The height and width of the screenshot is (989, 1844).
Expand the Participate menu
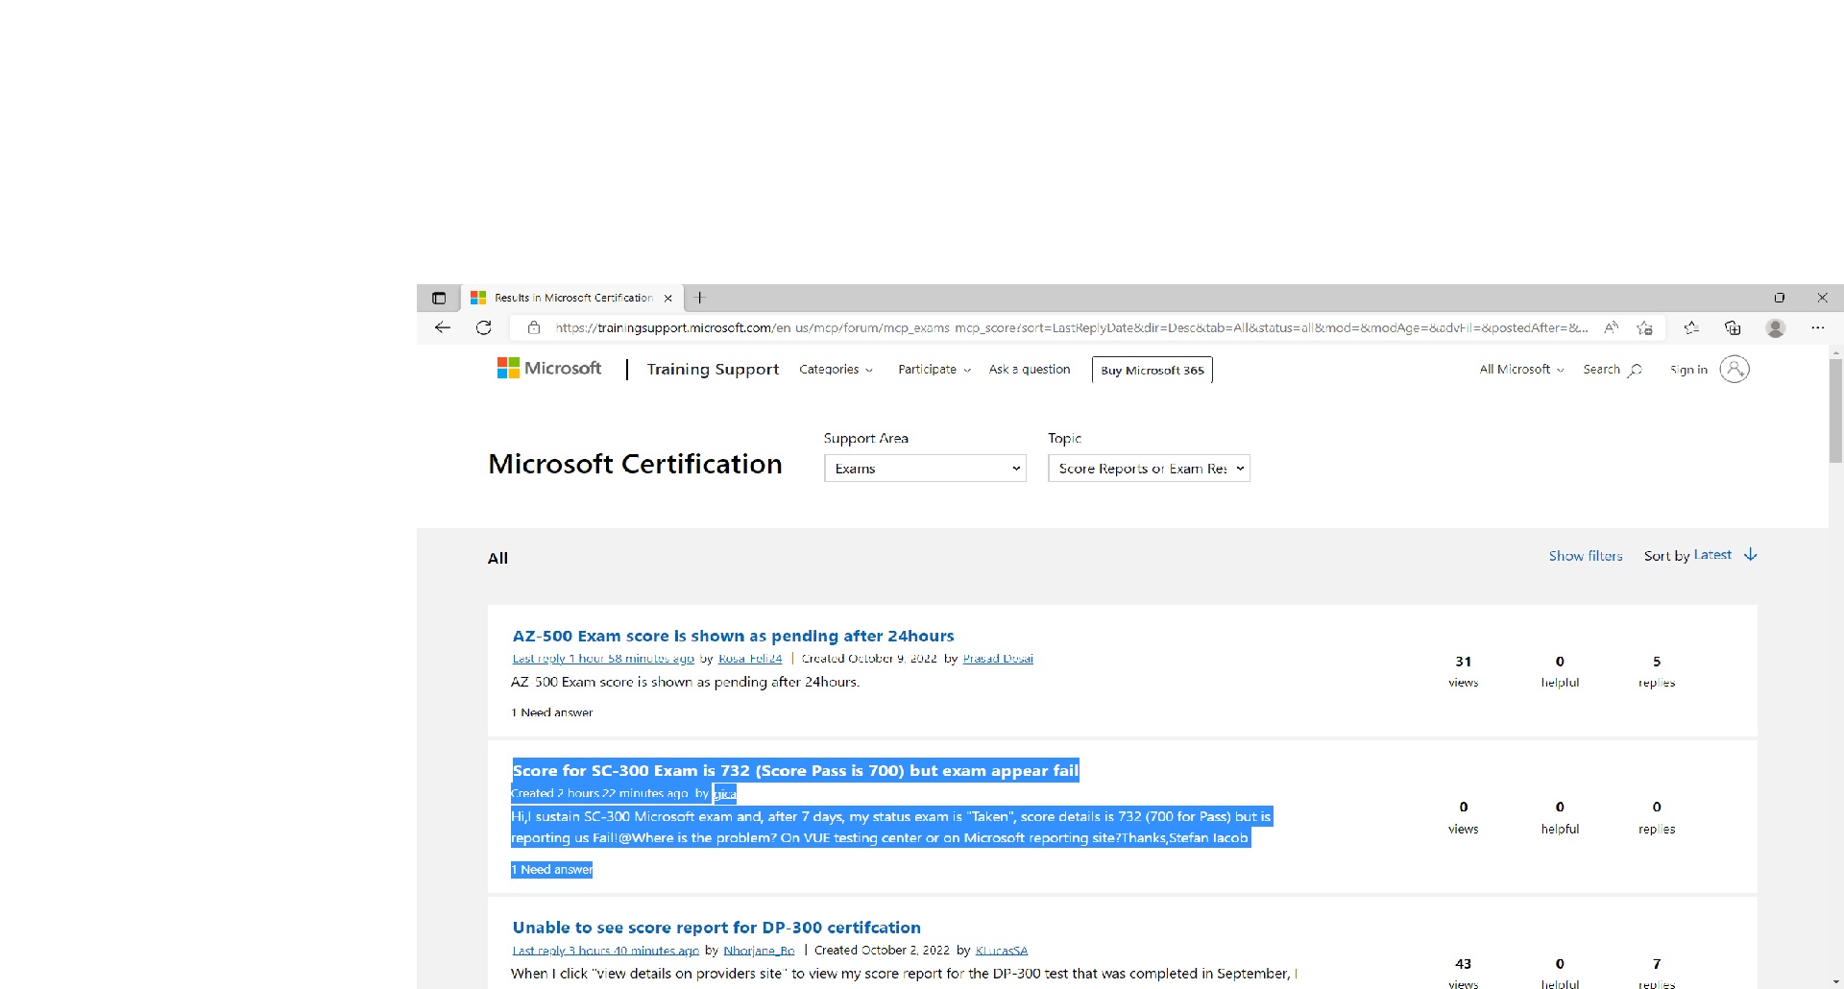[934, 369]
